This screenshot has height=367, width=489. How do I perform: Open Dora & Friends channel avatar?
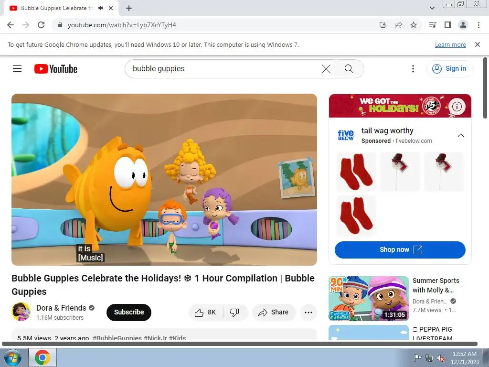tap(21, 312)
